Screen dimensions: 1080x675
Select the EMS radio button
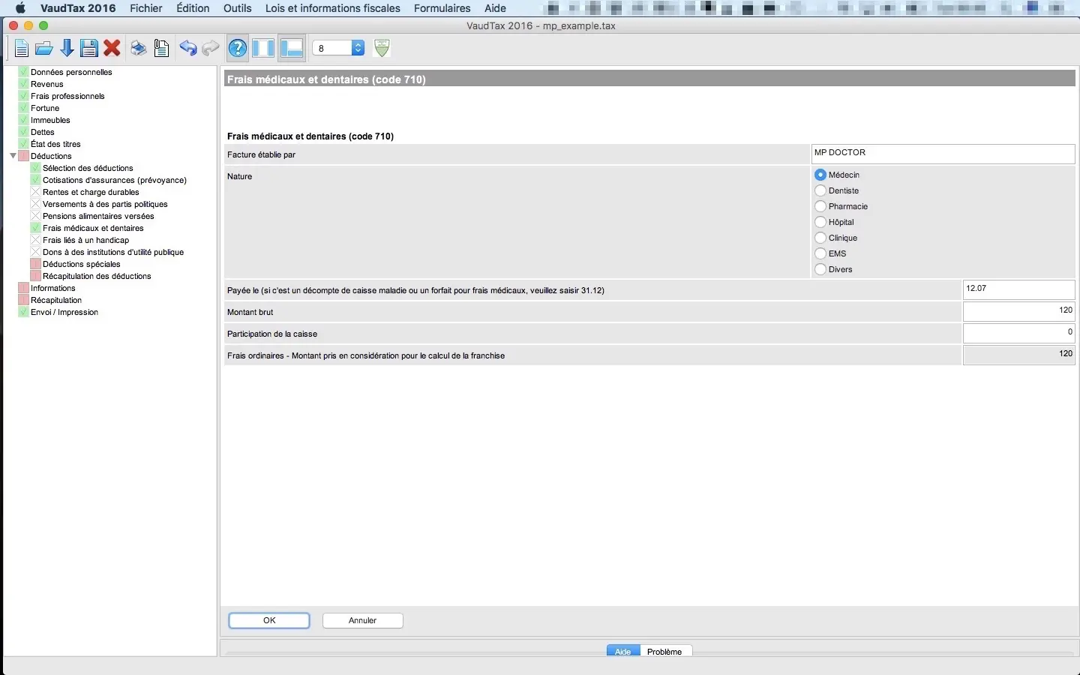point(820,253)
